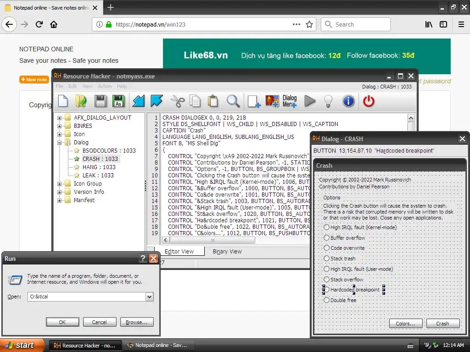Click the Windows start button
Screen dimensions: 470x352
(22, 345)
